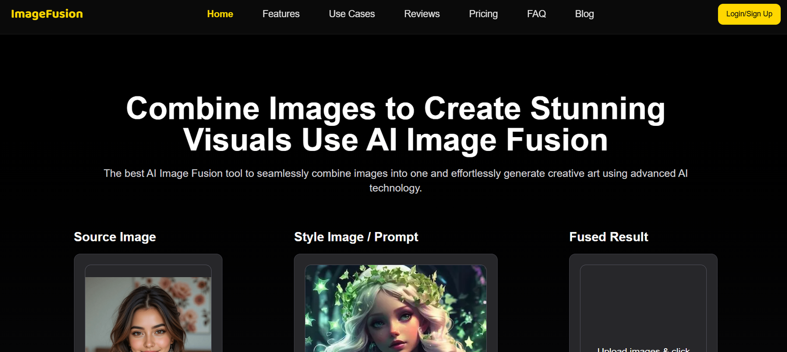Click the ImageFusion logo
This screenshot has width=787, height=352.
[x=47, y=14]
